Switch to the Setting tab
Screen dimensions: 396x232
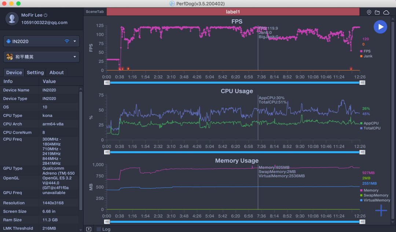point(35,72)
